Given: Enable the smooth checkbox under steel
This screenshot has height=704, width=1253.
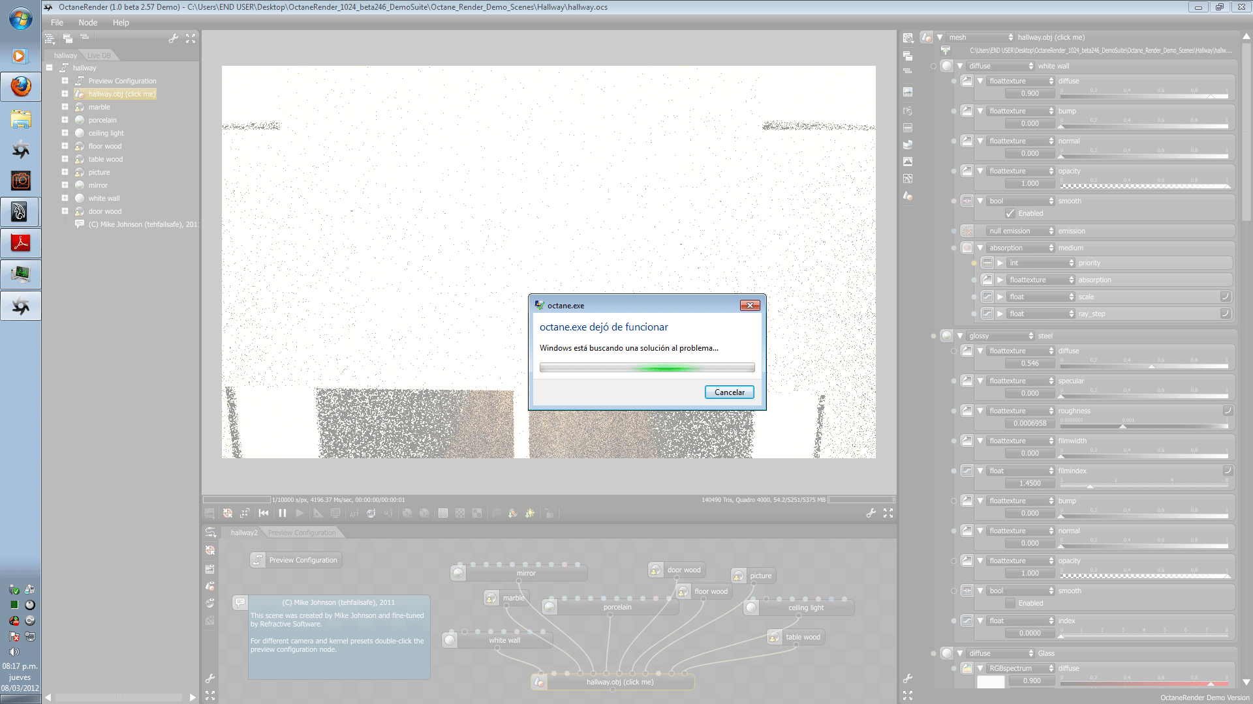Looking at the screenshot, I should [1010, 603].
